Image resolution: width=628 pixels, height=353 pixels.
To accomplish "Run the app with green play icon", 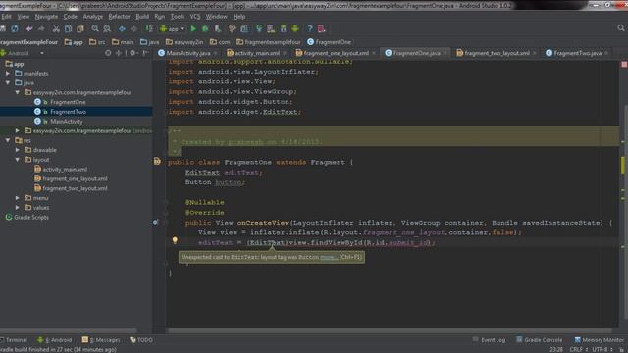I will (193, 28).
